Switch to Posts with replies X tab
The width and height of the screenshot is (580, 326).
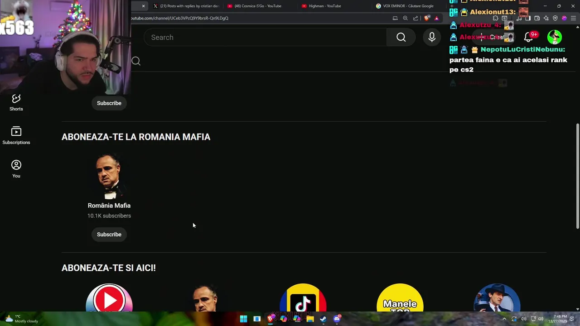186,6
